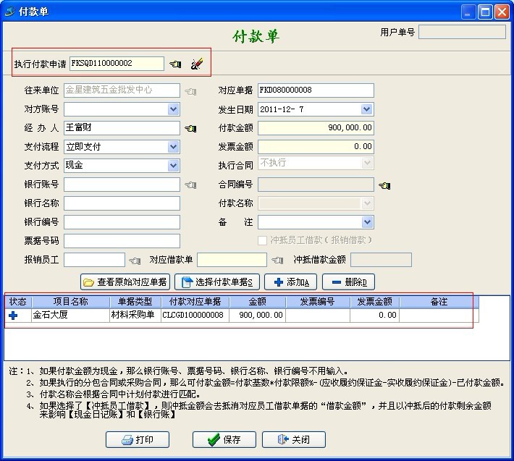
Task: Open the 支付流程 dropdown list
Action: (174, 147)
